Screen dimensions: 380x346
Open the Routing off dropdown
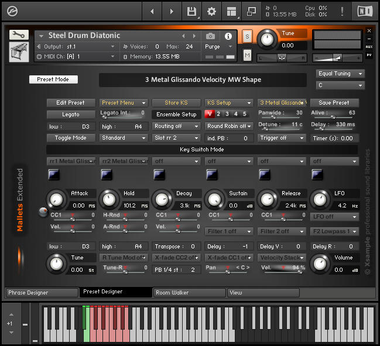[x=176, y=126]
